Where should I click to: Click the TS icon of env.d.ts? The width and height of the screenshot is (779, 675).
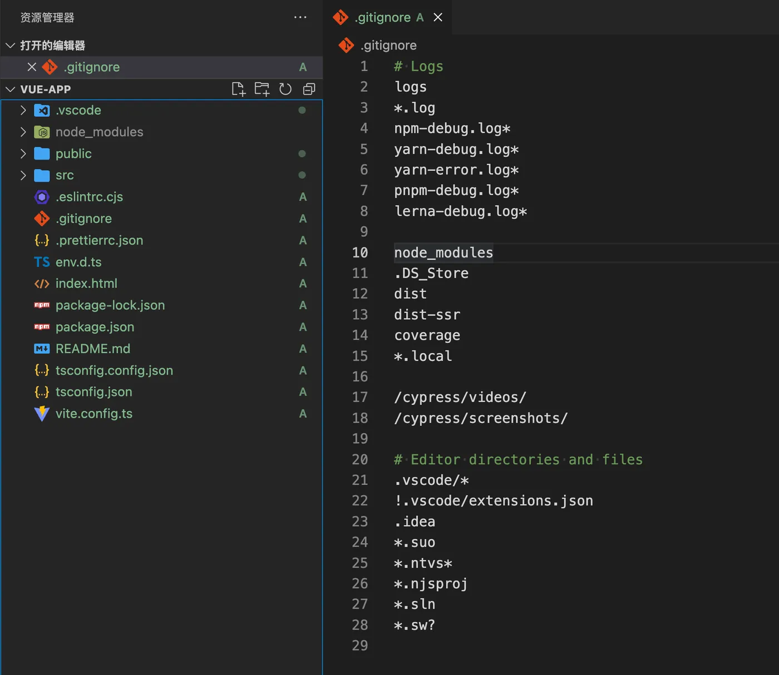coord(42,262)
